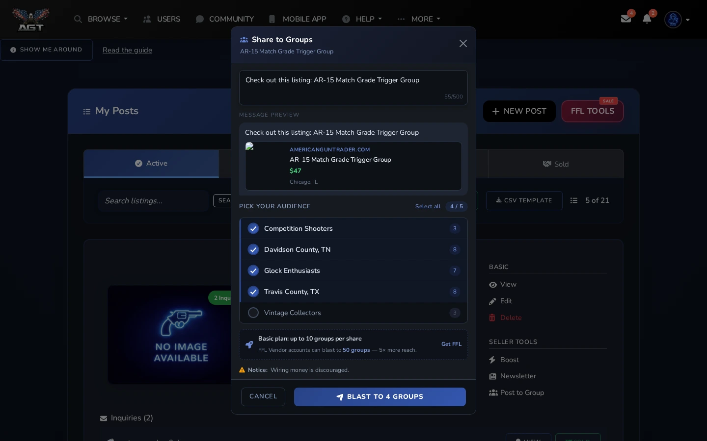Click the No Image Available listing thumbnail
Image resolution: width=707 pixels, height=441 pixels.
pyautogui.click(x=169, y=335)
